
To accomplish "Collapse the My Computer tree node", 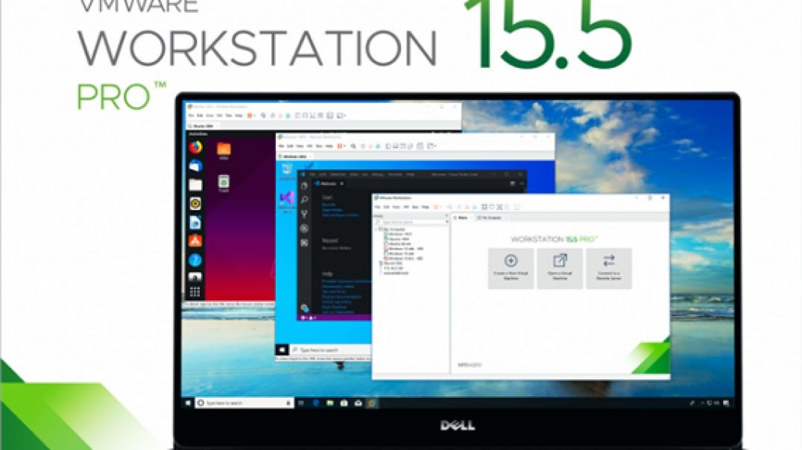I will click(377, 229).
